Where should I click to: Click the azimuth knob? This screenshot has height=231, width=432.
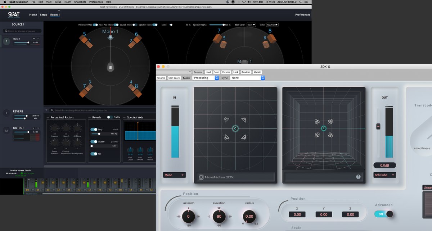pos(188,217)
